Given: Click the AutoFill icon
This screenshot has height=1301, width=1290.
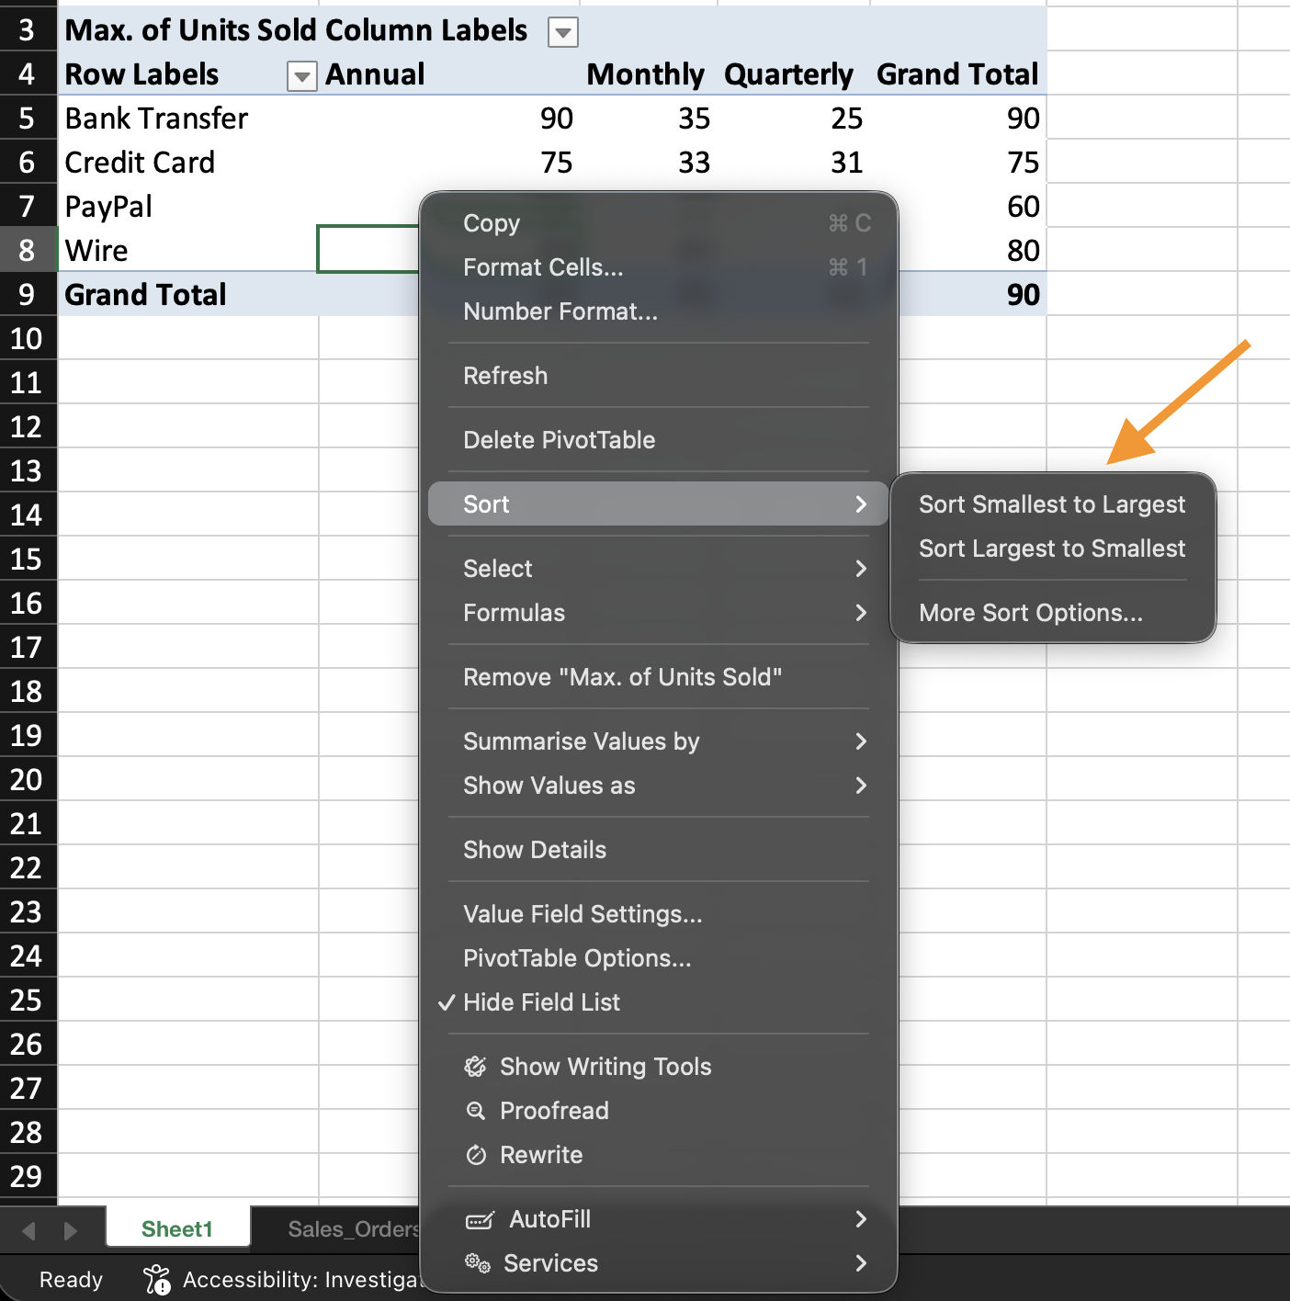Looking at the screenshot, I should [x=480, y=1219].
